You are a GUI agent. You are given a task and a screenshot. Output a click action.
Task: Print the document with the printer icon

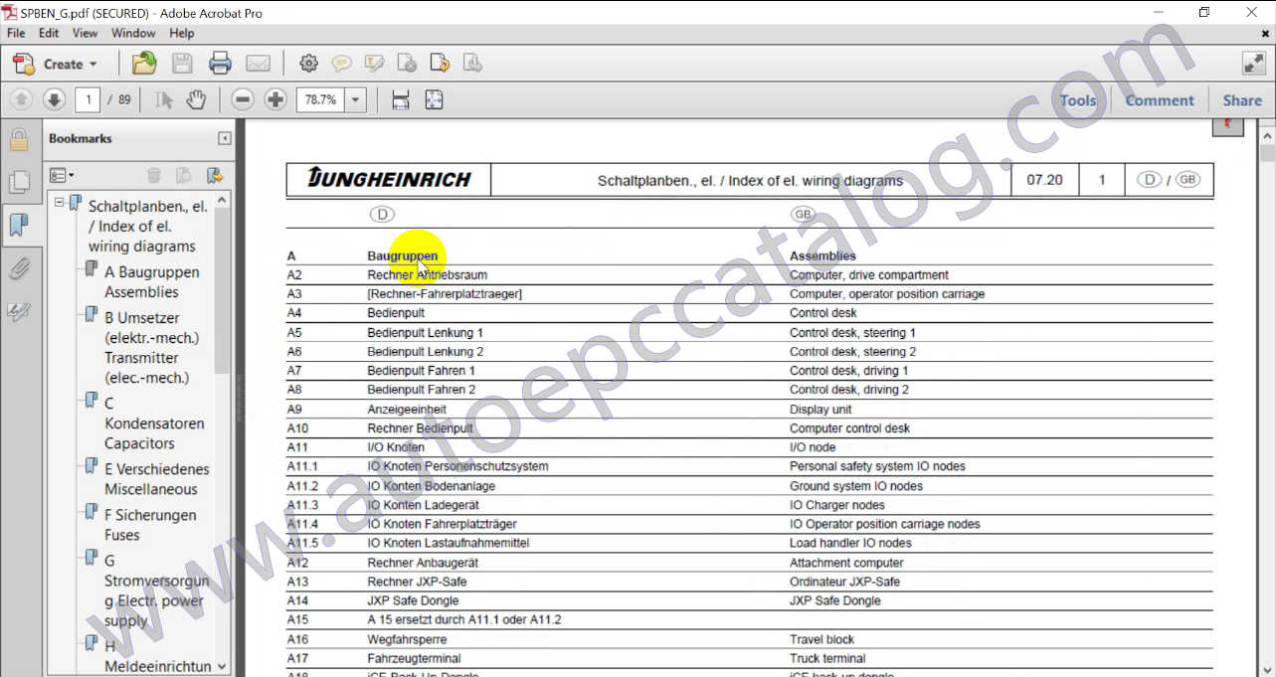pos(220,64)
